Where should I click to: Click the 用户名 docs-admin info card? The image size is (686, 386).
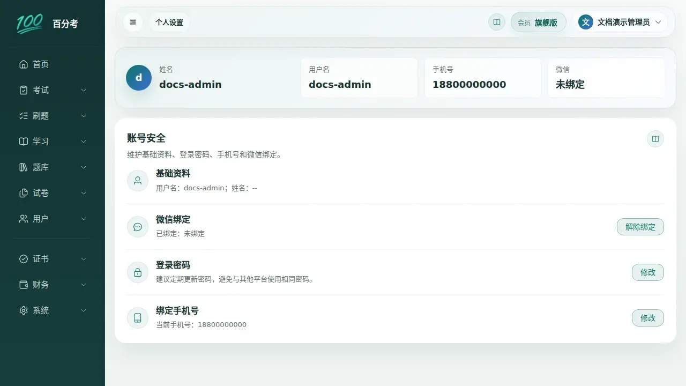pos(359,78)
